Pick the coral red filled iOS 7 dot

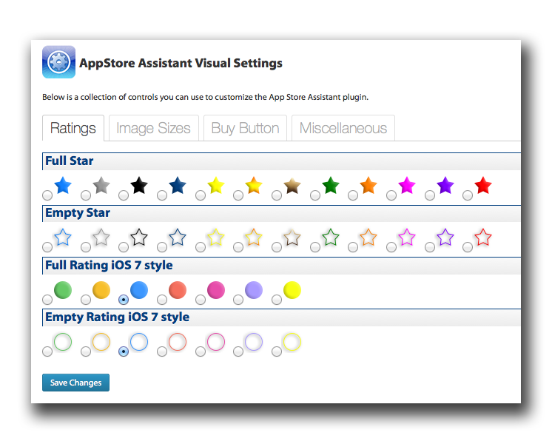point(178,290)
